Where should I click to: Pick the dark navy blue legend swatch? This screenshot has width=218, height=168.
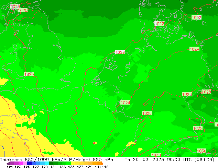pos(29,163)
